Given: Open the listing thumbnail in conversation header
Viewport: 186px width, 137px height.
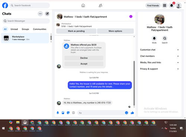Looking at the screenshot, I should (60, 17).
